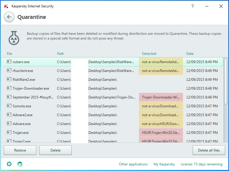This screenshot has width=229, height=171.
Task: Click the not-a-virus:HEUR:Dow... detection cell
Action: [x=161, y=124]
